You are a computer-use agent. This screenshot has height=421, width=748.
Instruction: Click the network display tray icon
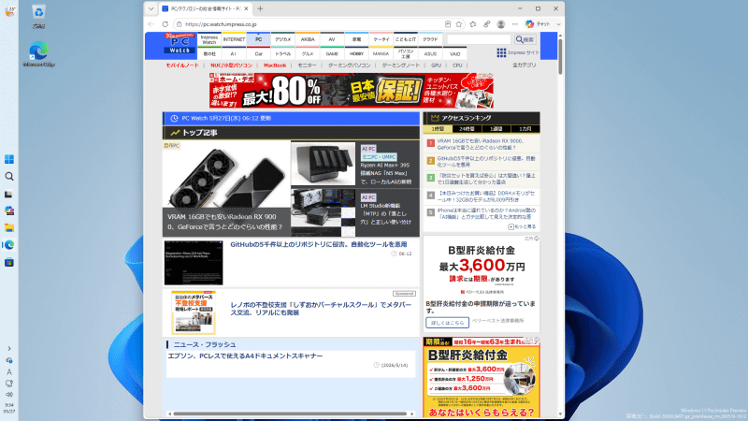9,384
